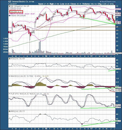Viewport: 122px width, 130px height.
Task: Click the GE ticker symbol in the title
Action: pyautogui.click(x=9, y=2)
